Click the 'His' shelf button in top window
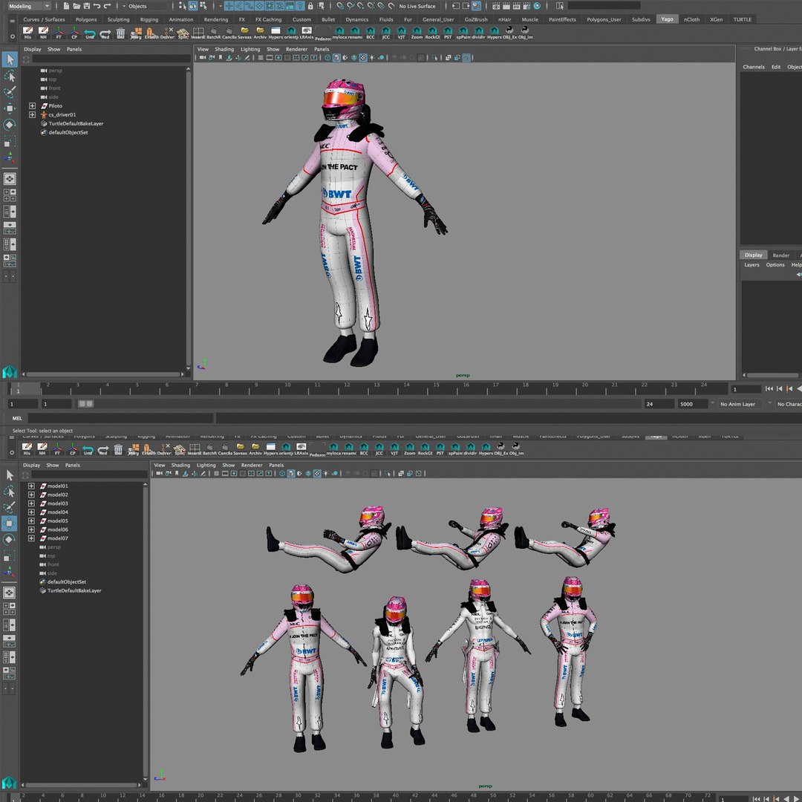The image size is (802, 802). click(x=27, y=33)
